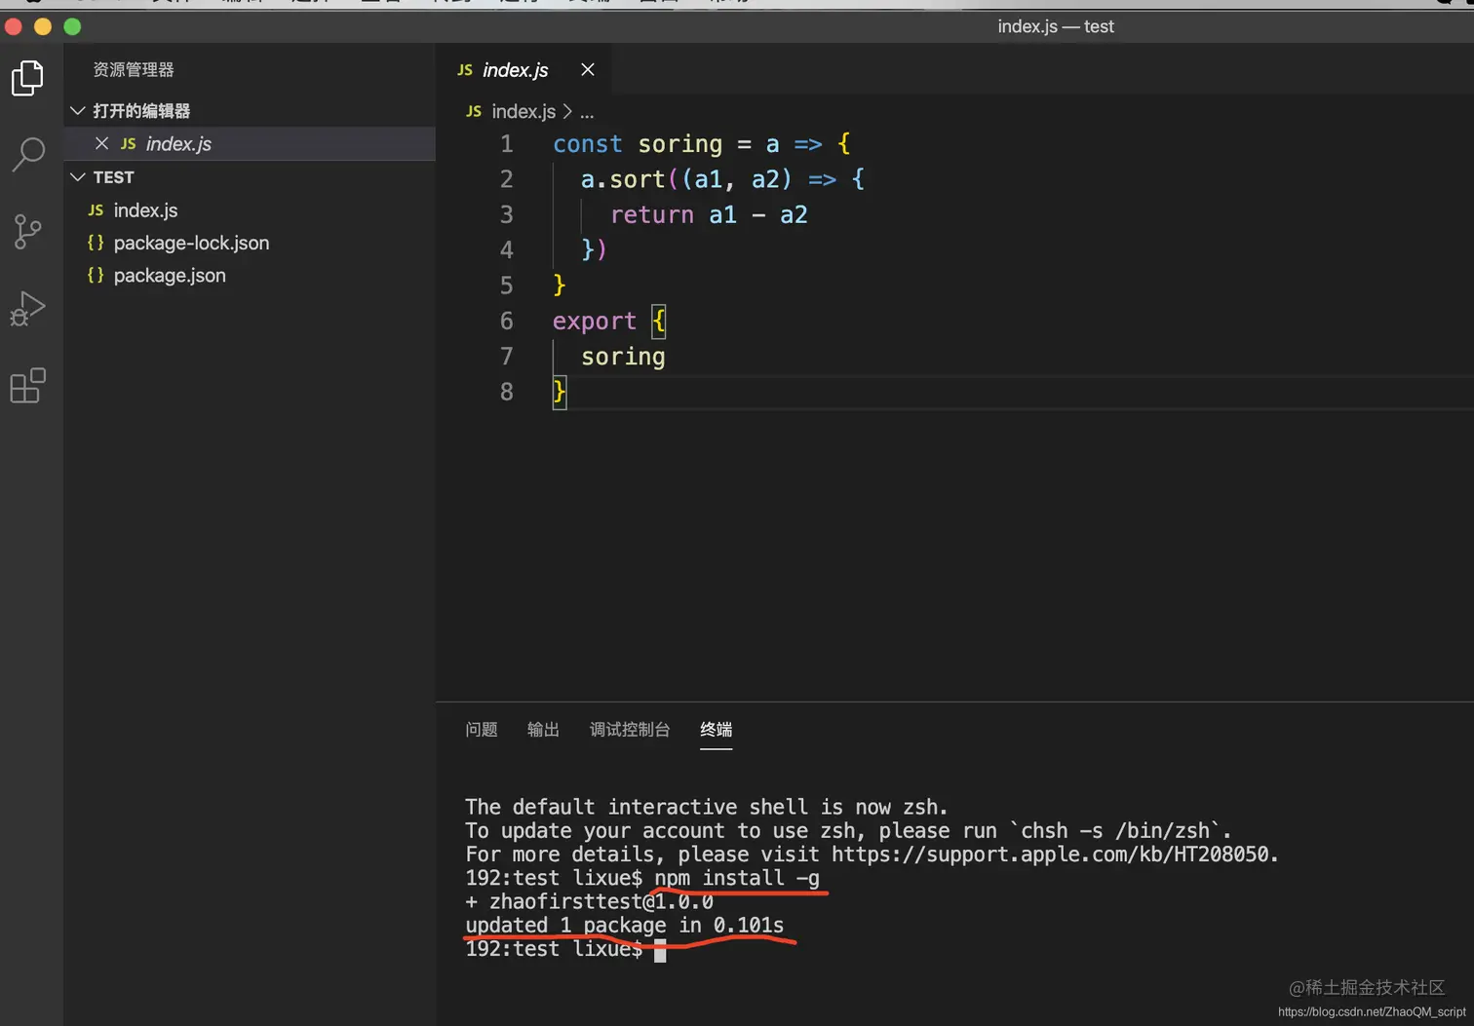
Task: Switch to the 输出 panel tab
Action: point(543,730)
